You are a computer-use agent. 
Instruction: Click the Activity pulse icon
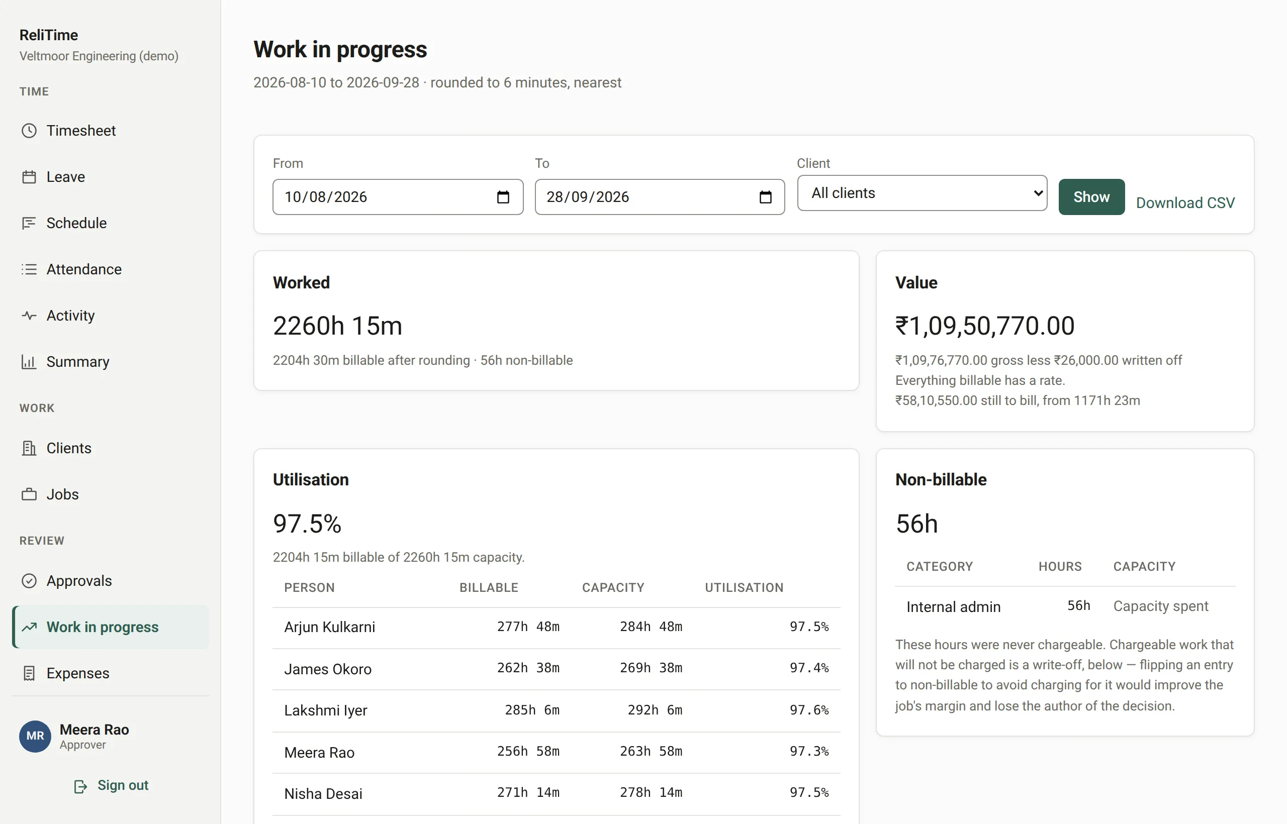pyautogui.click(x=29, y=316)
